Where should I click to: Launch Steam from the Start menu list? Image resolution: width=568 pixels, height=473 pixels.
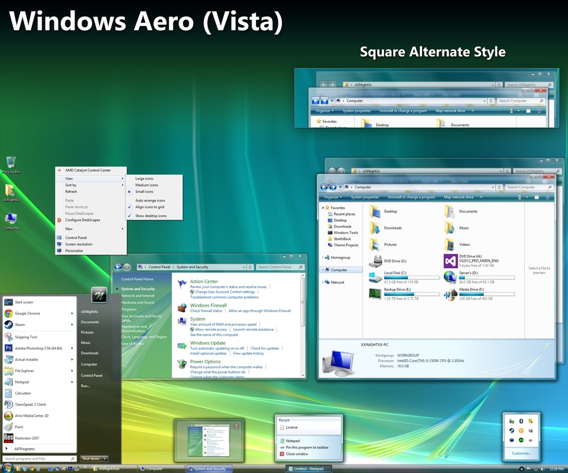[40, 324]
